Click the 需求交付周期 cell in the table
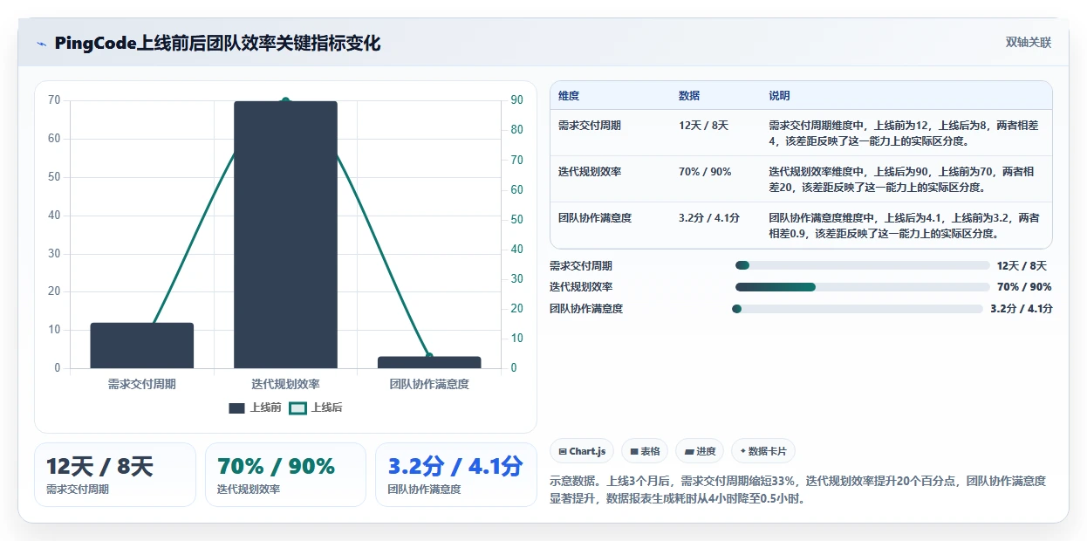The width and height of the screenshot is (1087, 541). click(x=590, y=126)
